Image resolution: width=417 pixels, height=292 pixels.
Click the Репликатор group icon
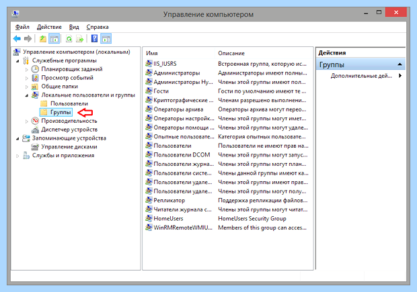149,200
